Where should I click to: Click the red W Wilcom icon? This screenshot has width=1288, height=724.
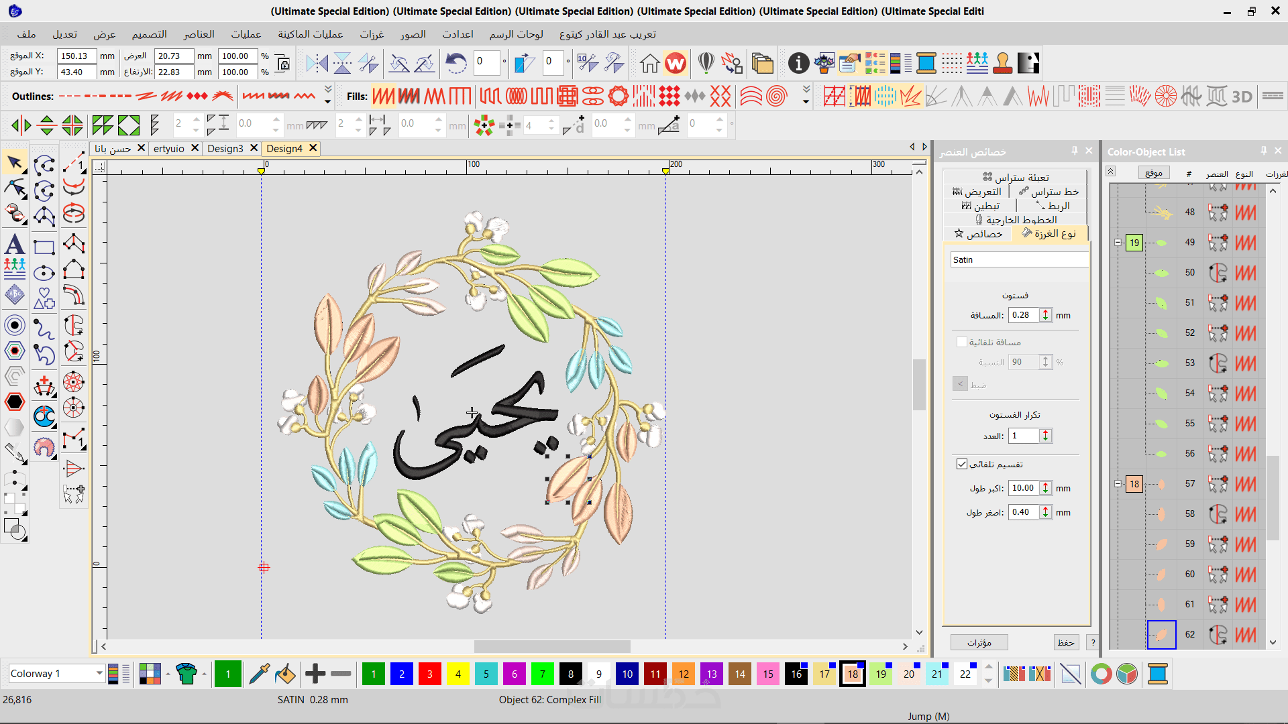(676, 64)
